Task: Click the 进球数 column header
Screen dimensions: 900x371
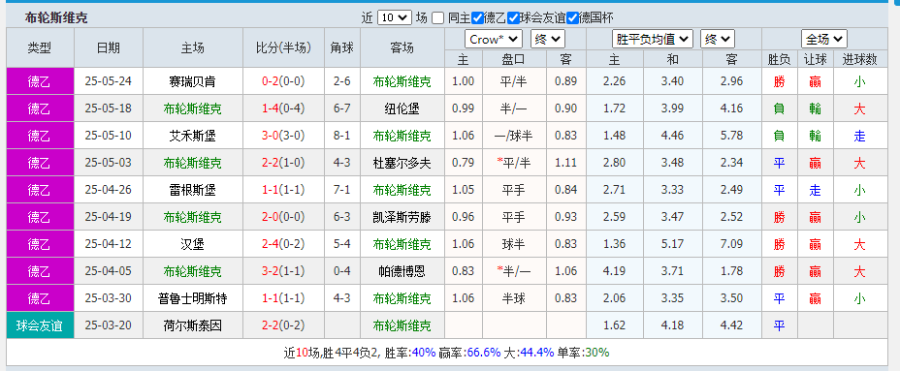Action: [x=859, y=59]
